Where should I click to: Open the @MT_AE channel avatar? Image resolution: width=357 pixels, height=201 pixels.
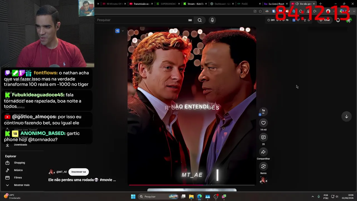tap(52, 172)
